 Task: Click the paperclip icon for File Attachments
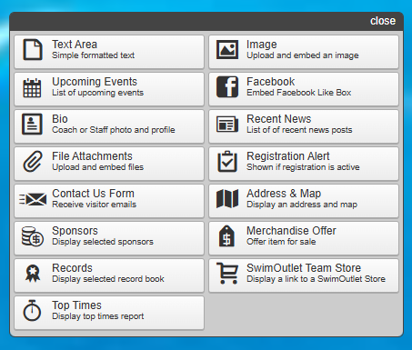pyautogui.click(x=33, y=162)
